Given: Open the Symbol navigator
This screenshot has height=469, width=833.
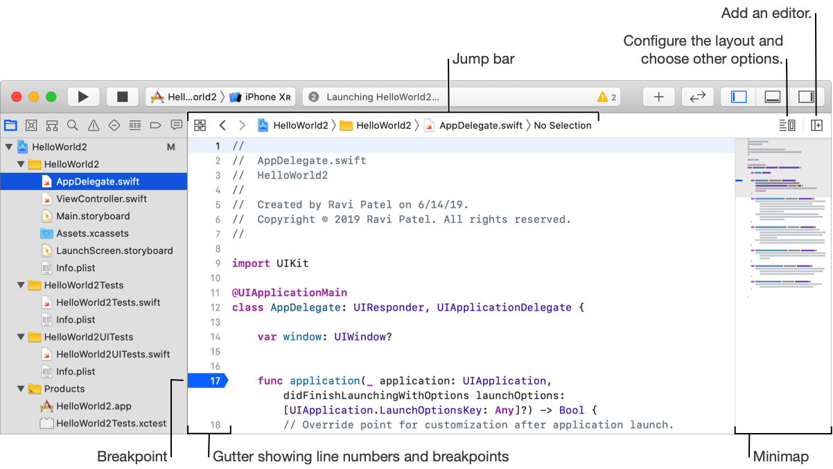Looking at the screenshot, I should [x=52, y=125].
